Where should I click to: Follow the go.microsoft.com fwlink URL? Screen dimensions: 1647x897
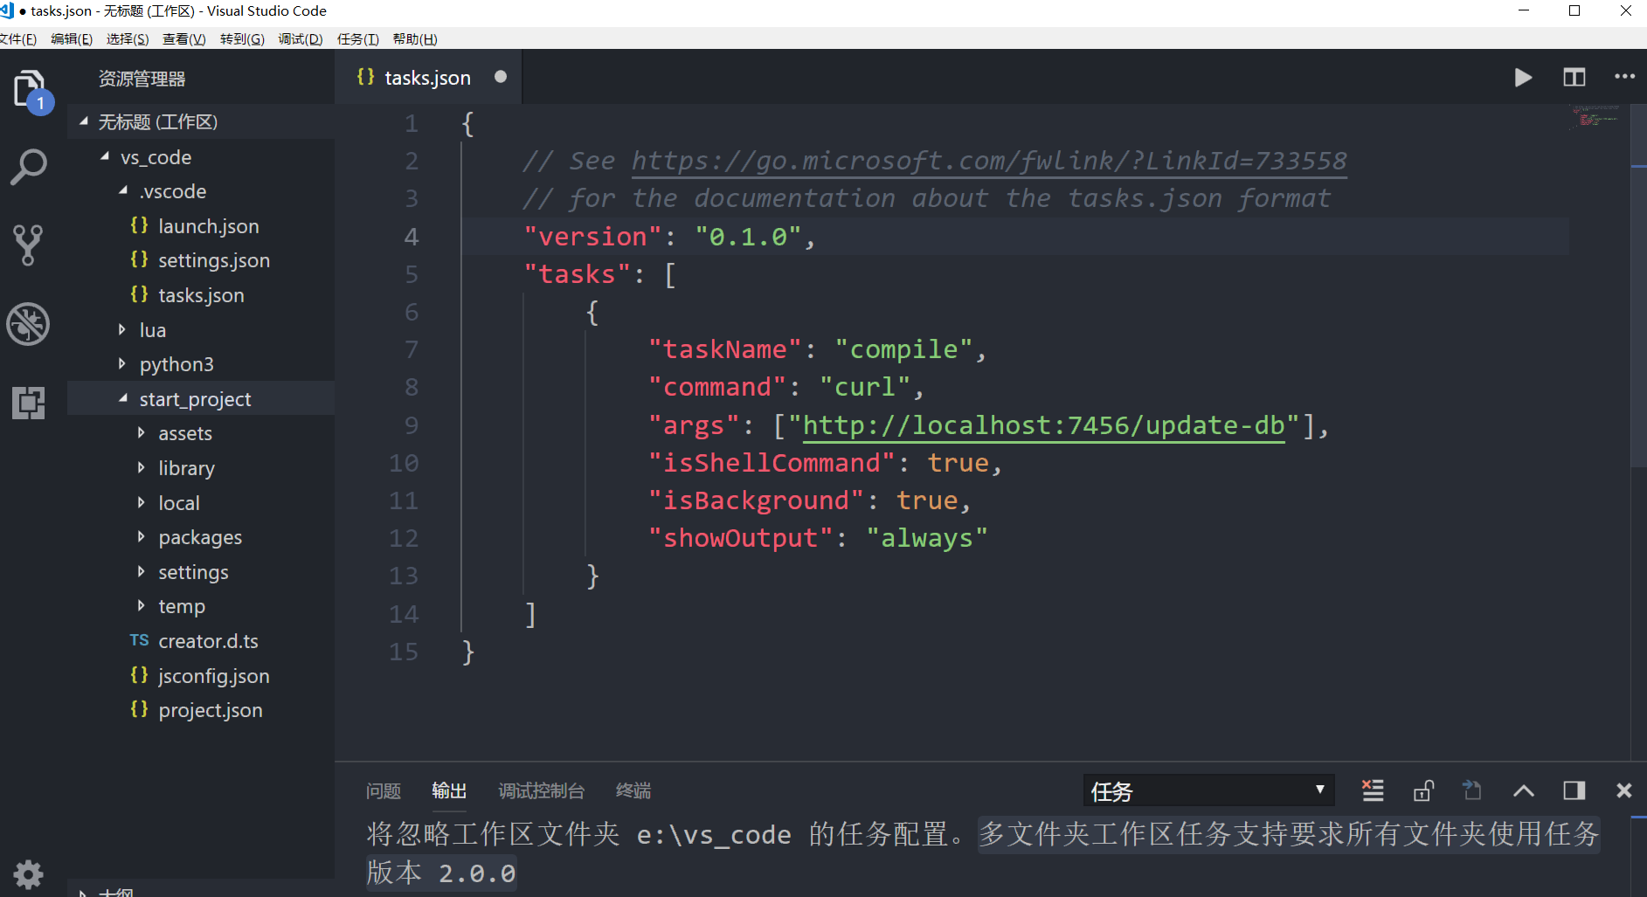[x=989, y=161]
